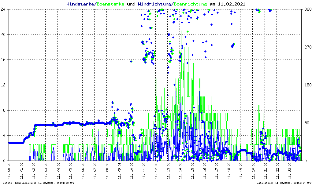312x185 pixels.
Task: Click the right axis value 360
Action: click(308, 9)
